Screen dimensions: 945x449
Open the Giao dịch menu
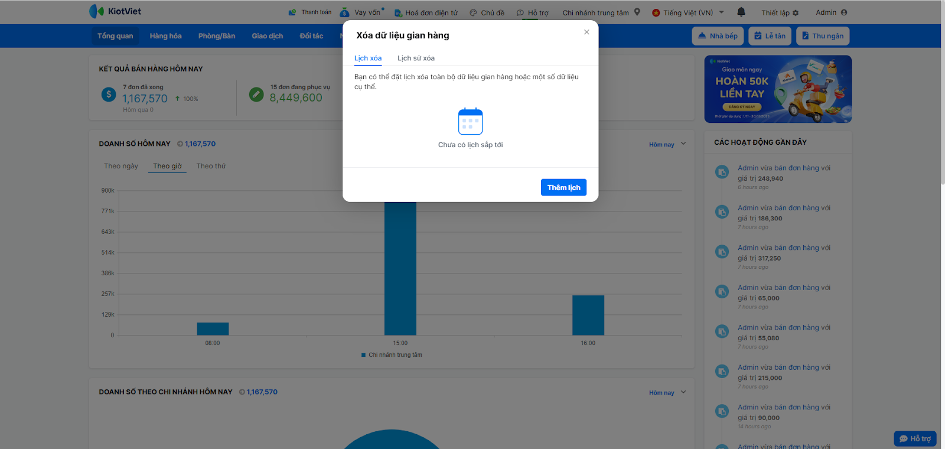268,36
